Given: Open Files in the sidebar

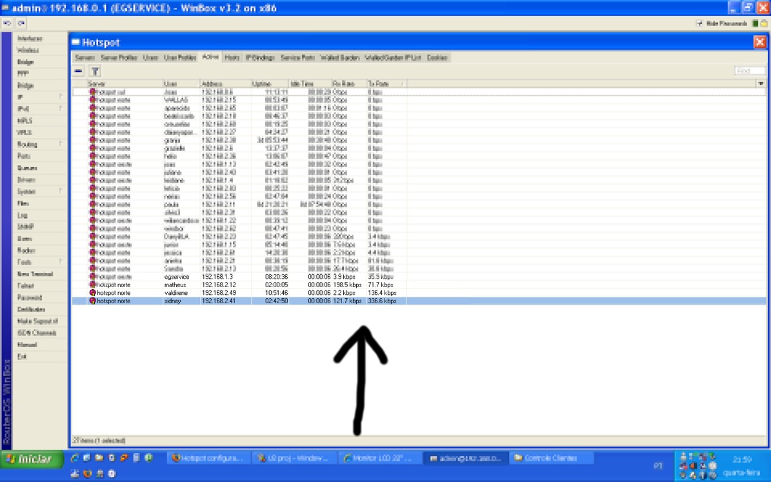Looking at the screenshot, I should (23, 203).
